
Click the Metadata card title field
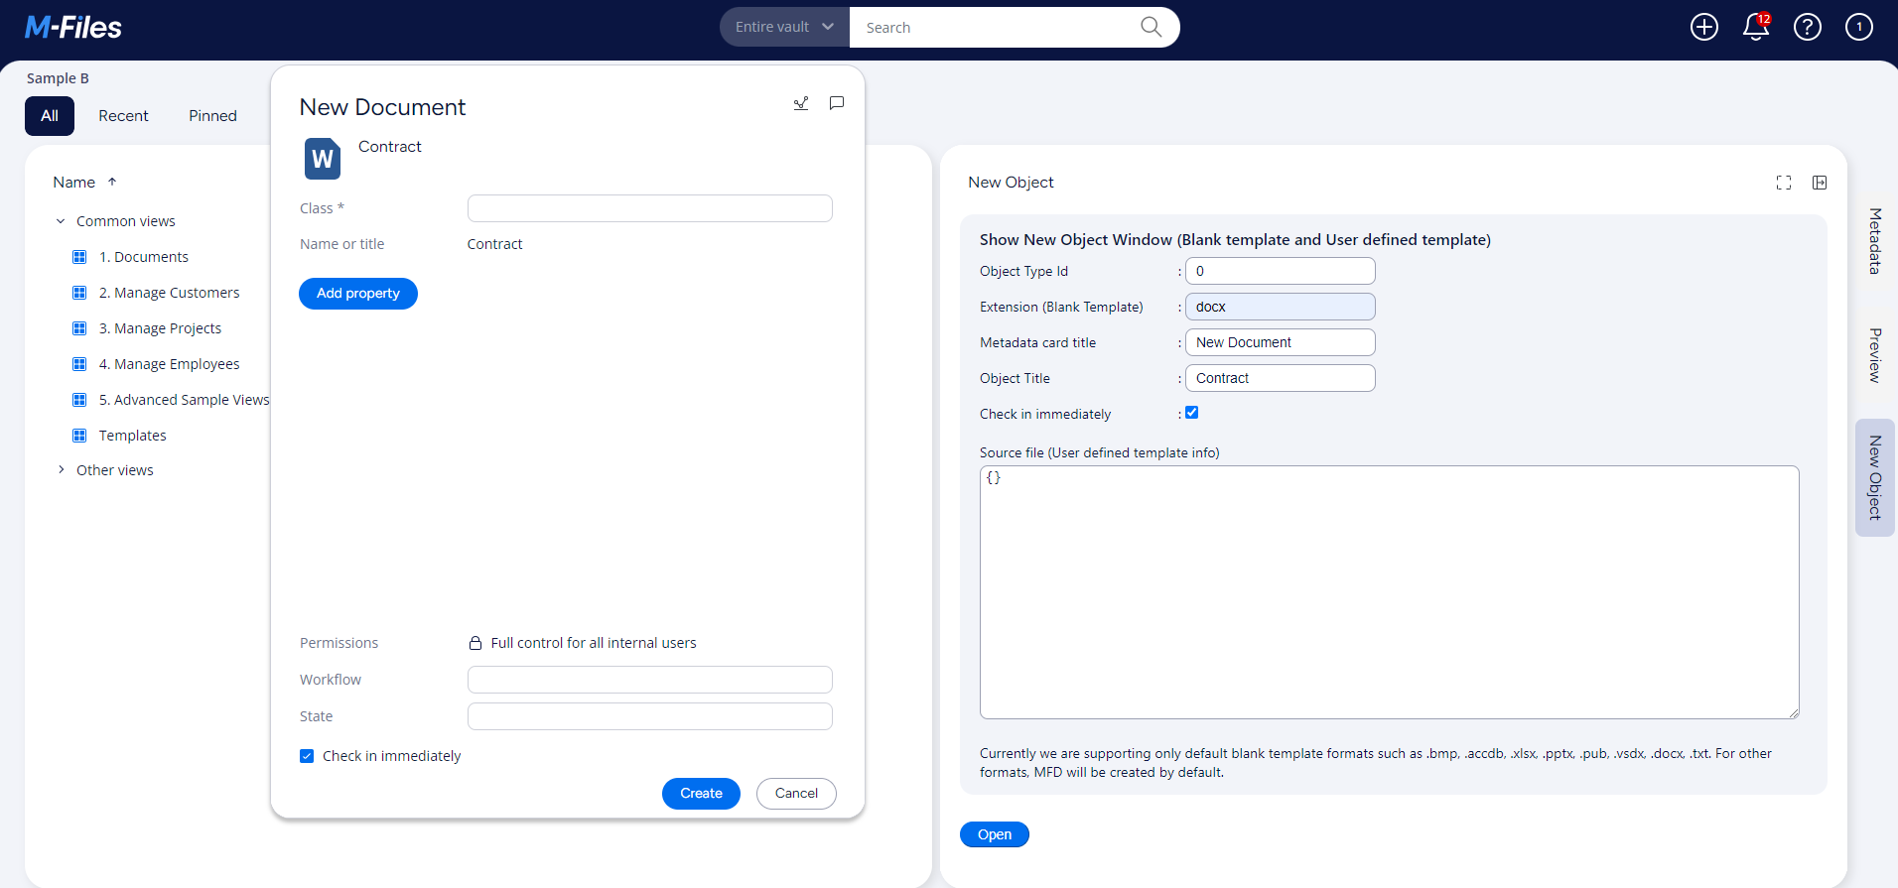pyautogui.click(x=1281, y=342)
